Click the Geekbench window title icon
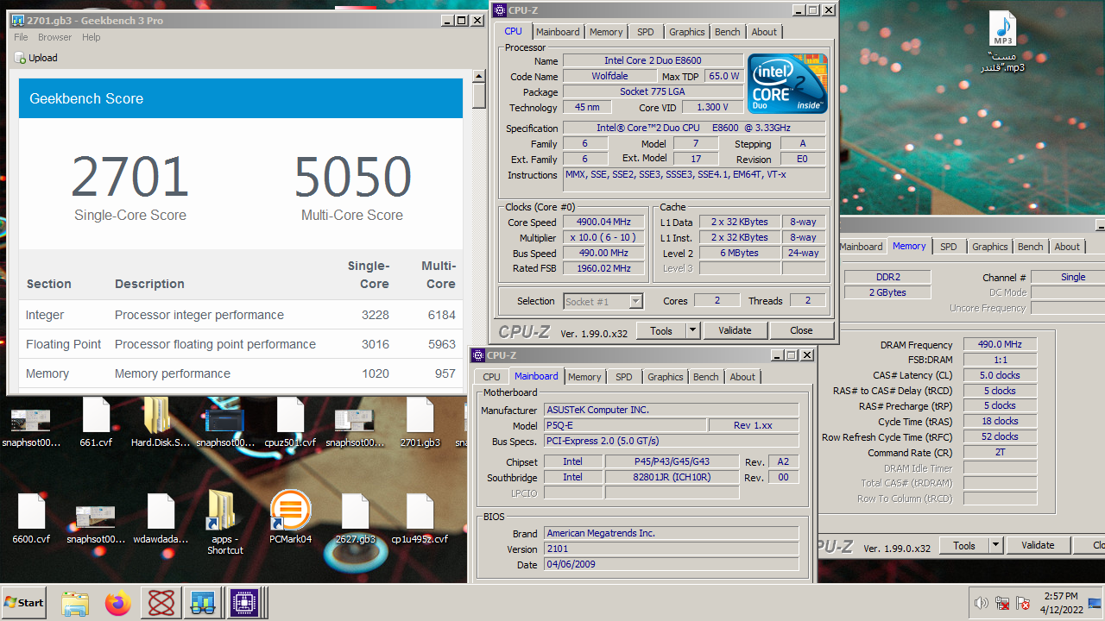This screenshot has width=1105, height=621. 18,21
